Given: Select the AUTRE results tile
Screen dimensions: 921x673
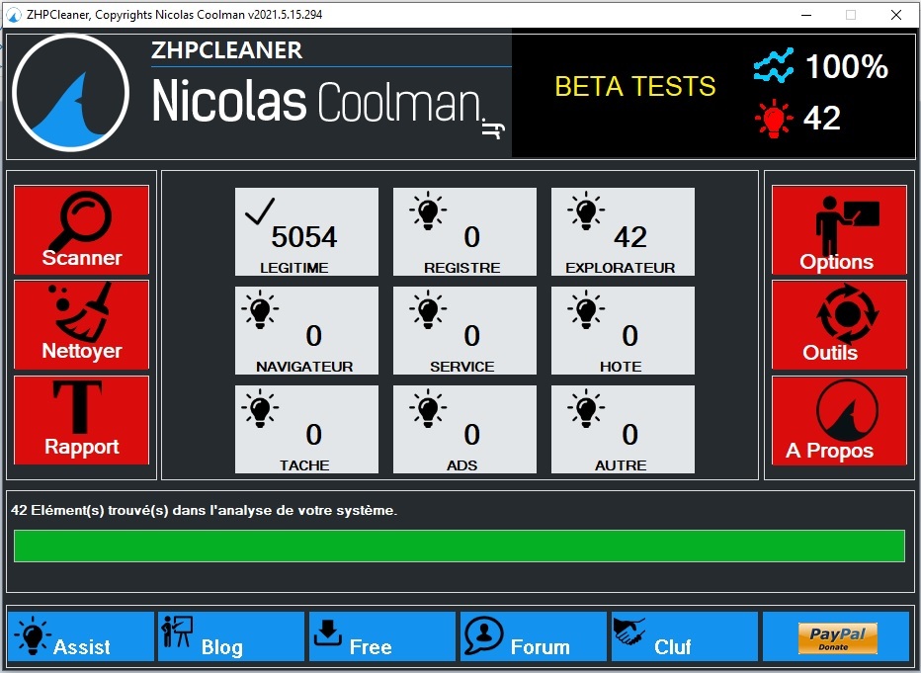Looking at the screenshot, I should pyautogui.click(x=623, y=429).
